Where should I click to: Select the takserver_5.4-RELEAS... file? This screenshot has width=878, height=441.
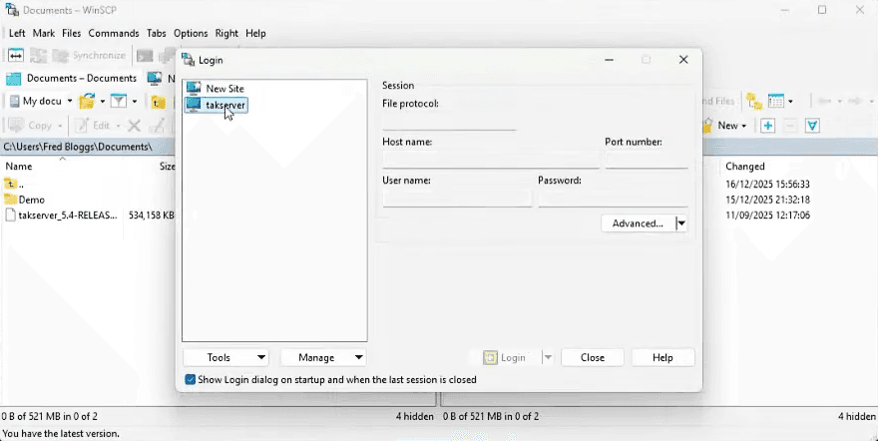pyautogui.click(x=68, y=215)
